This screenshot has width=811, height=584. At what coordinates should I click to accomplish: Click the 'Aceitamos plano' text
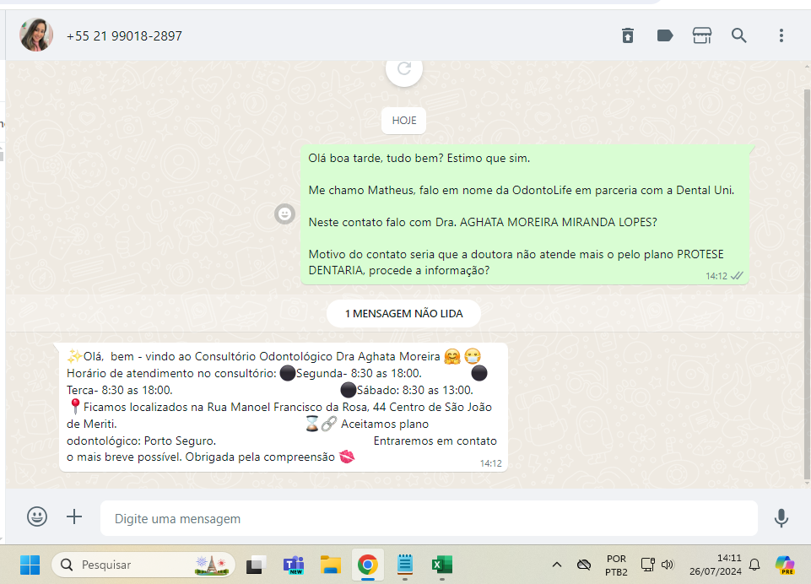pos(385,424)
